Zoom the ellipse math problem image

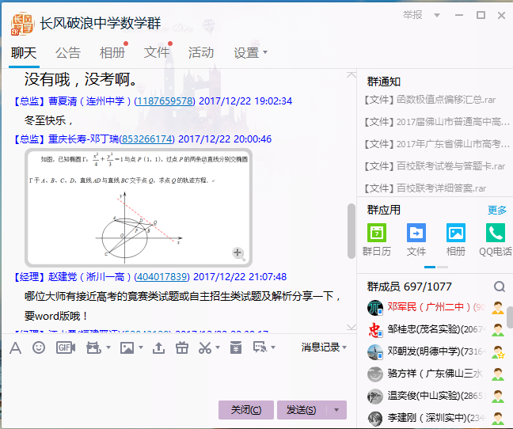point(237,252)
